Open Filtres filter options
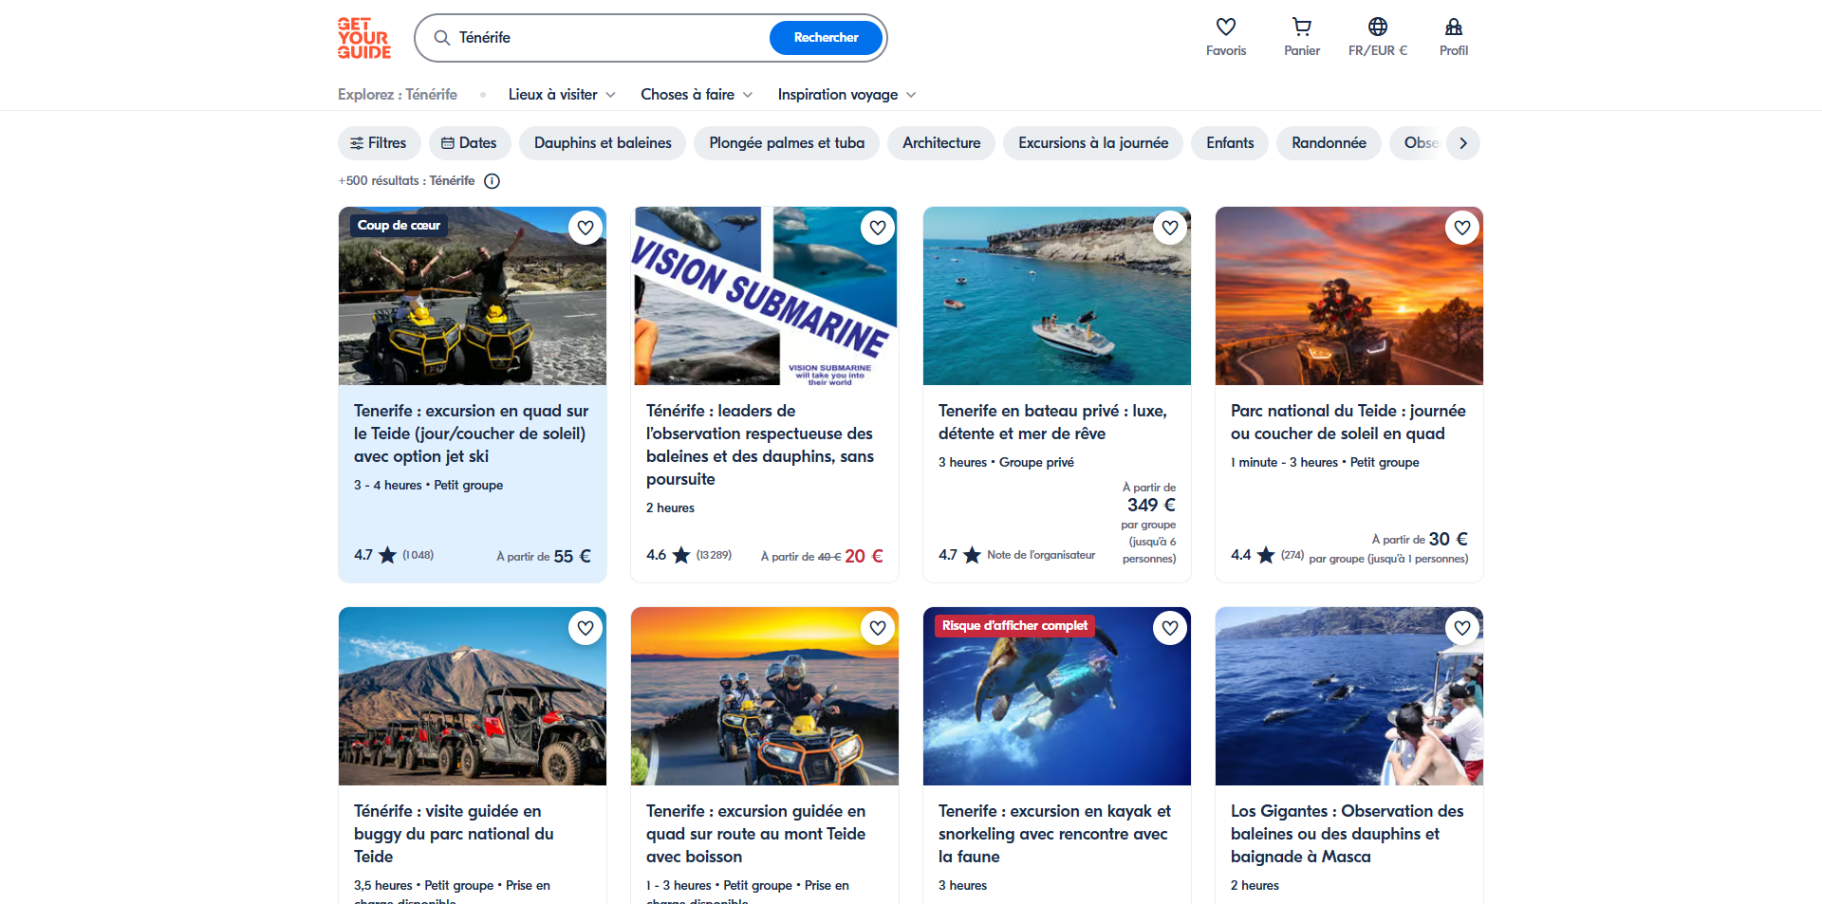The width and height of the screenshot is (1822, 904). click(x=378, y=143)
